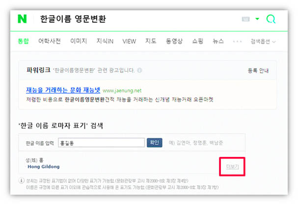Click the 파워링크 heading
Screen dimensions: 298x205
tap(38, 70)
